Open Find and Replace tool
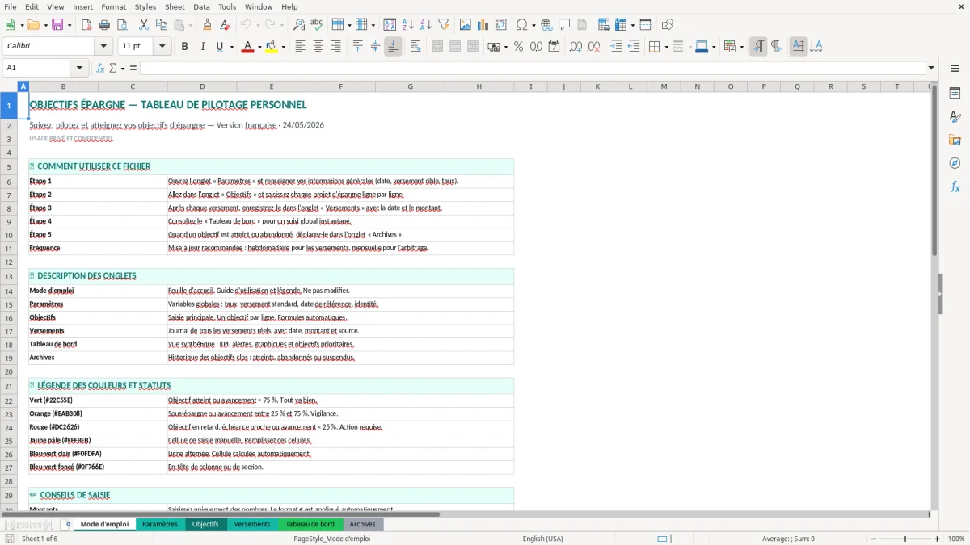The width and height of the screenshot is (970, 545). pos(299,25)
